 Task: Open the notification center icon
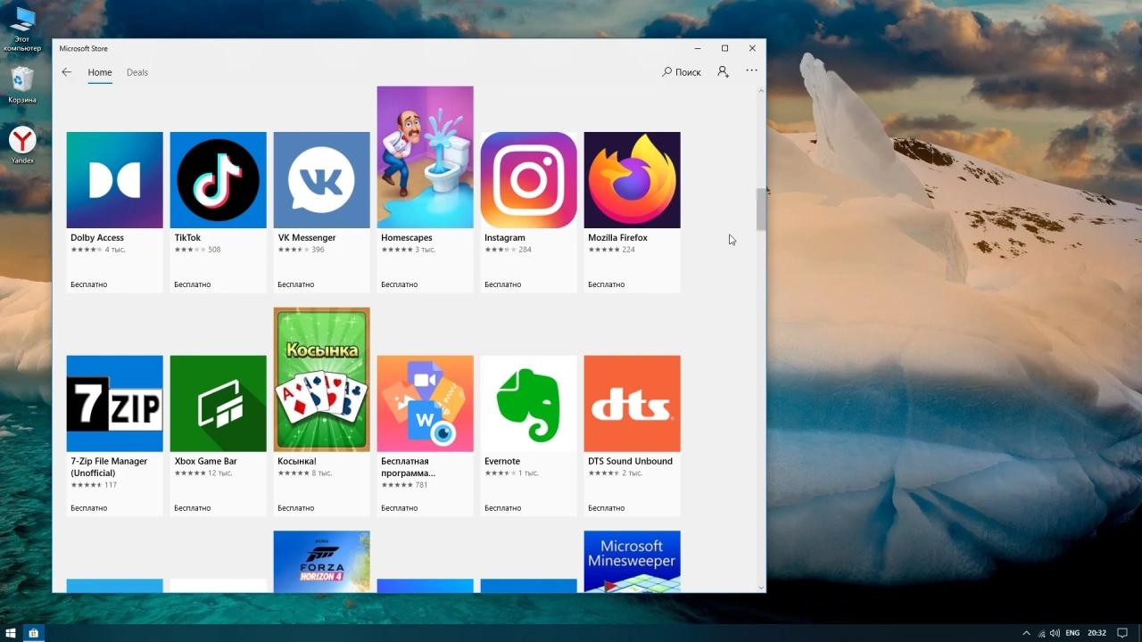click(1123, 633)
